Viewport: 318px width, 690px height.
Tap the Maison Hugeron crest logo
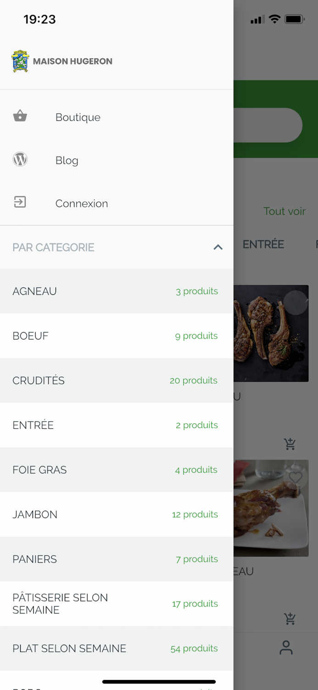click(20, 61)
